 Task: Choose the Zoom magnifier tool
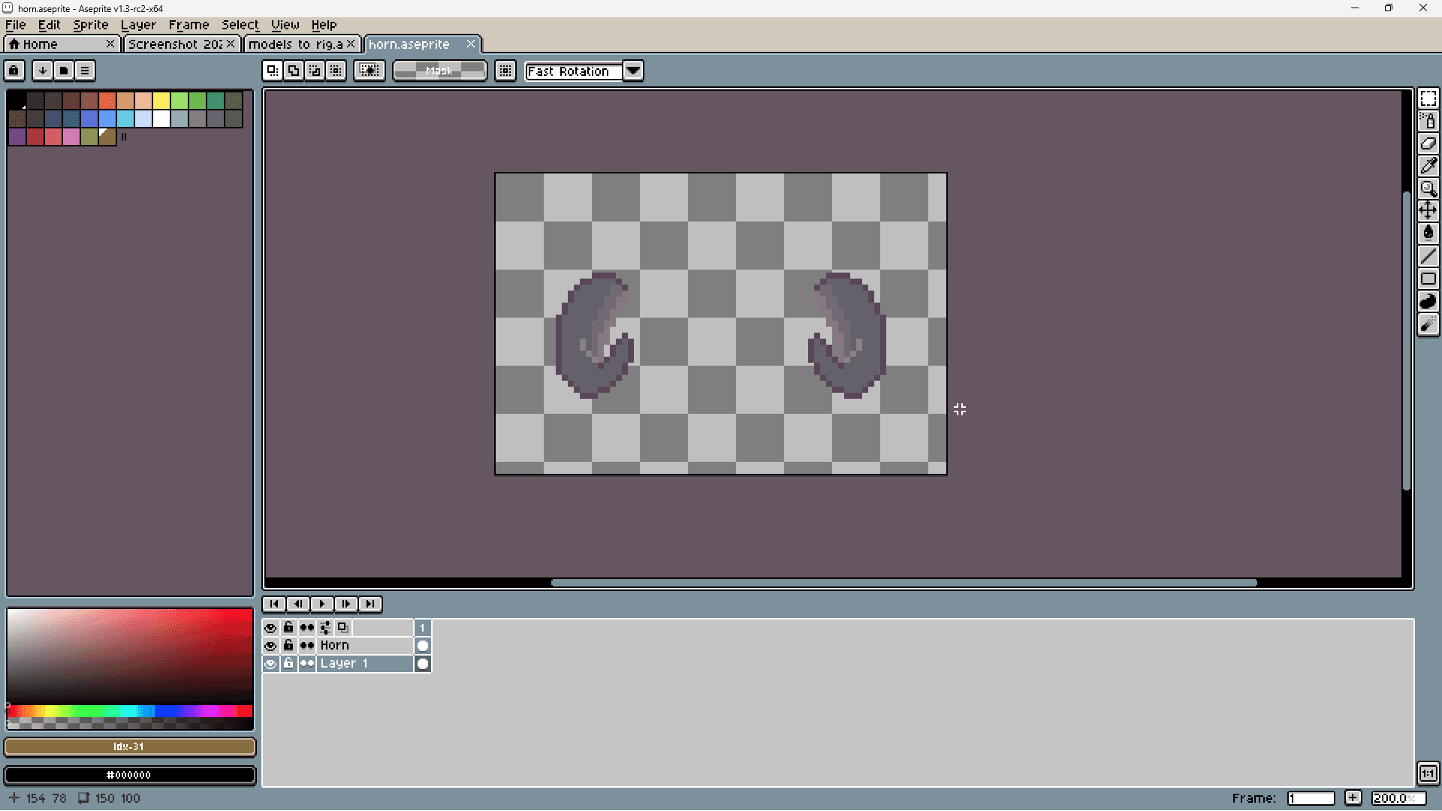[x=1428, y=188]
